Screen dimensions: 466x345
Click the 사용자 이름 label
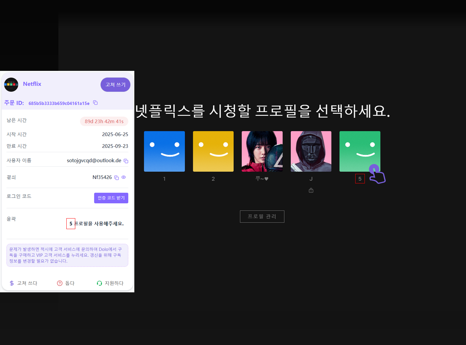19,161
